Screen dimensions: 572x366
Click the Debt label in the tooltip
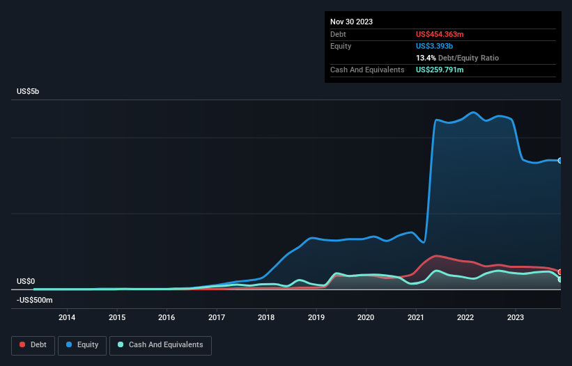338,34
